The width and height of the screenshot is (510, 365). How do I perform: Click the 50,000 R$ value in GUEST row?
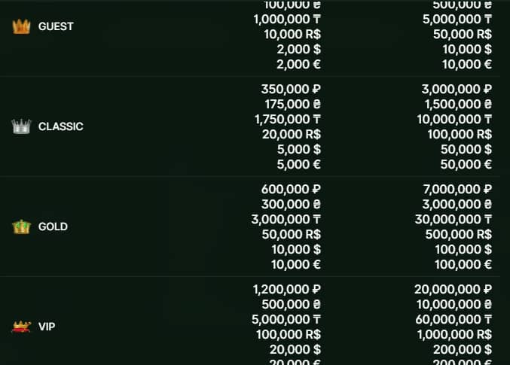click(463, 34)
